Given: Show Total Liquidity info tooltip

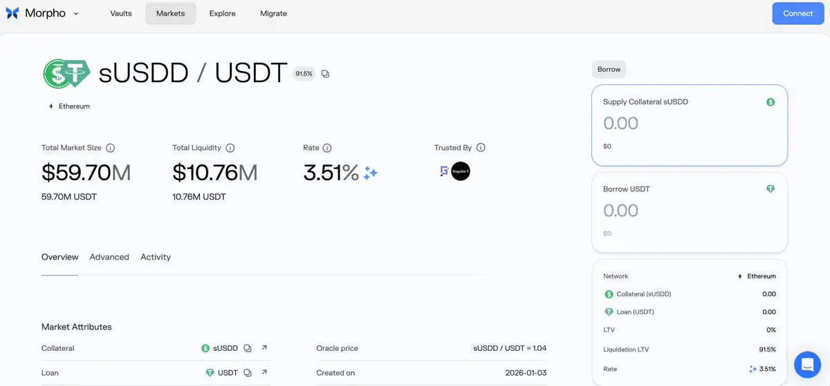Looking at the screenshot, I should 230,148.
